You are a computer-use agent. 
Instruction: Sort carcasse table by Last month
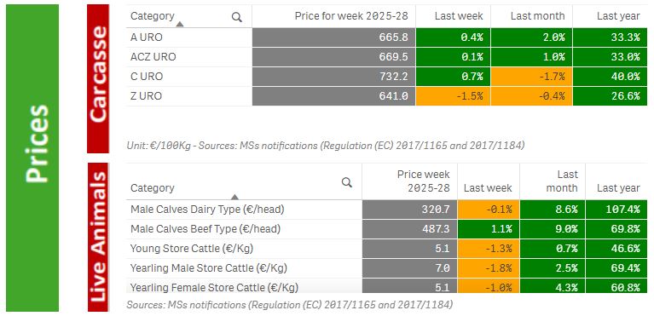point(538,16)
